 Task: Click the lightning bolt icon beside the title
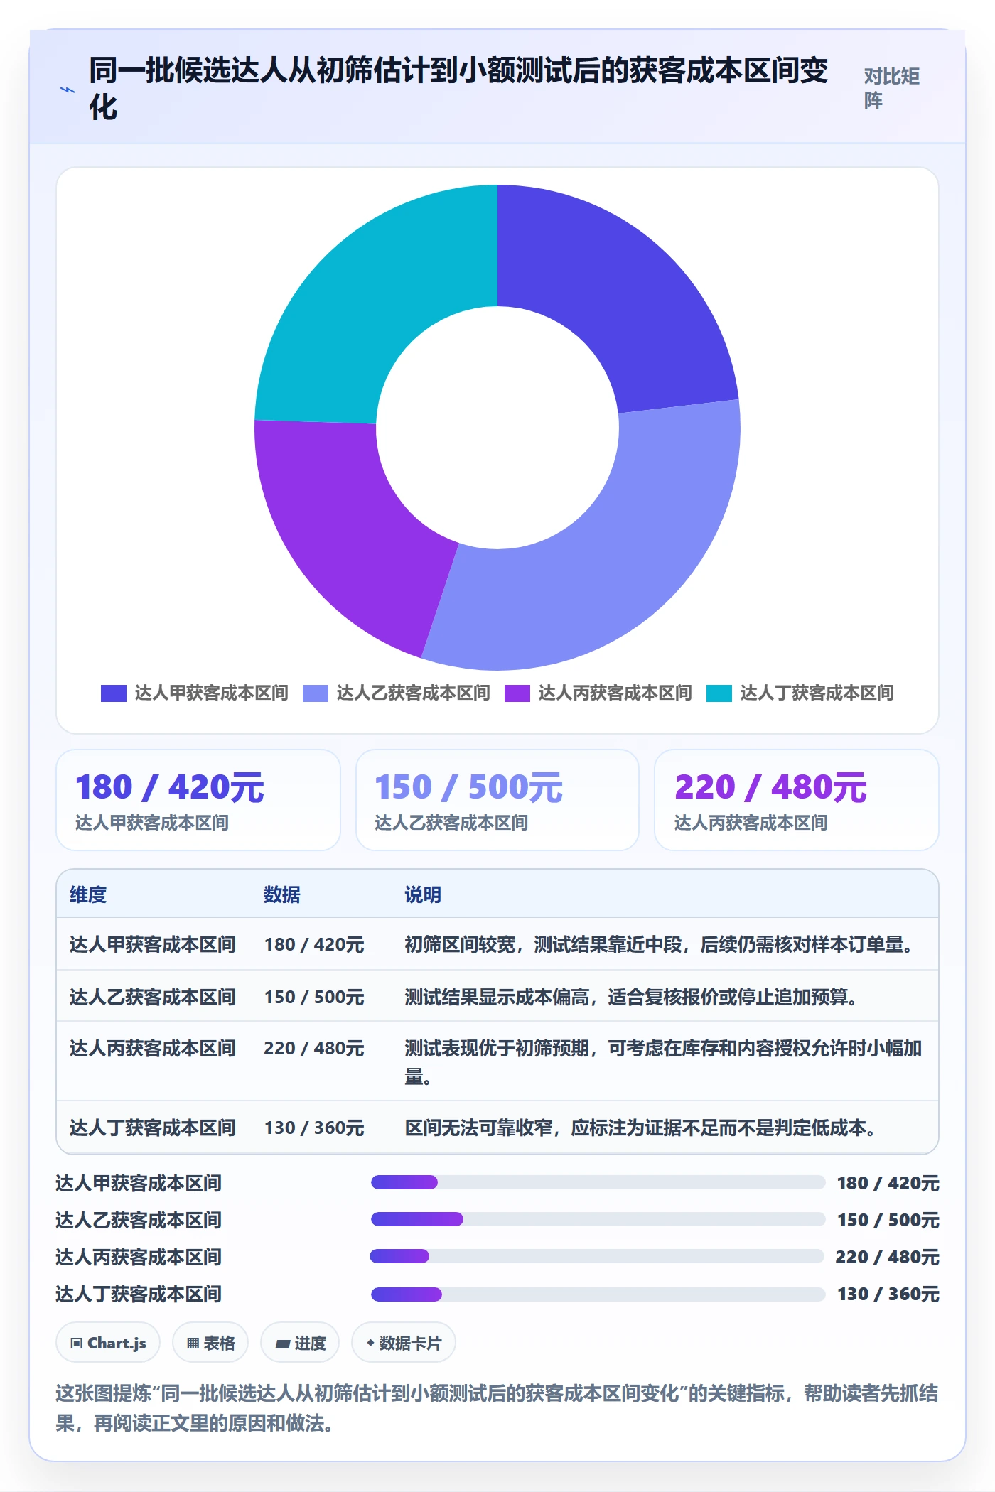(68, 90)
